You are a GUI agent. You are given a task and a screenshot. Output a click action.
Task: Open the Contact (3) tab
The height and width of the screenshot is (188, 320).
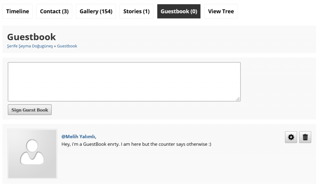point(54,11)
